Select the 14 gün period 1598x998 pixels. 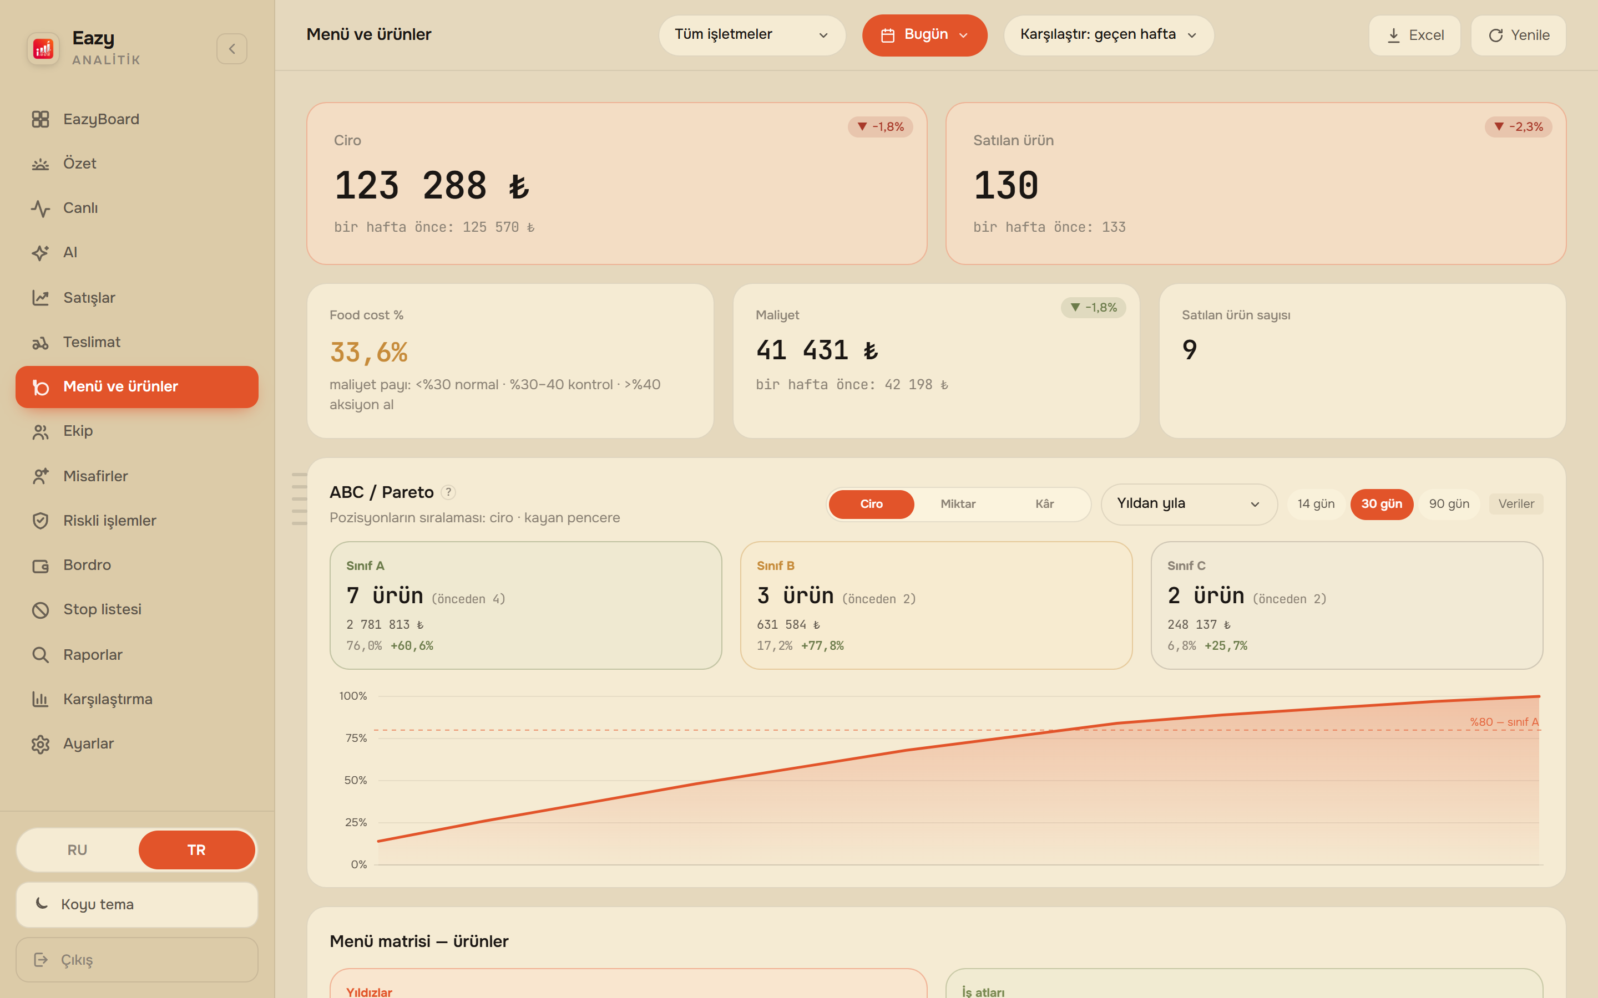(x=1316, y=505)
